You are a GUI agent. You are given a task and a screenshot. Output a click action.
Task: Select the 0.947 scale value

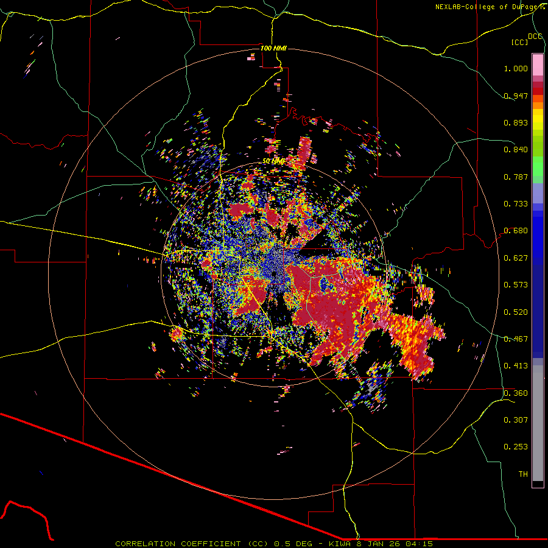coord(516,96)
